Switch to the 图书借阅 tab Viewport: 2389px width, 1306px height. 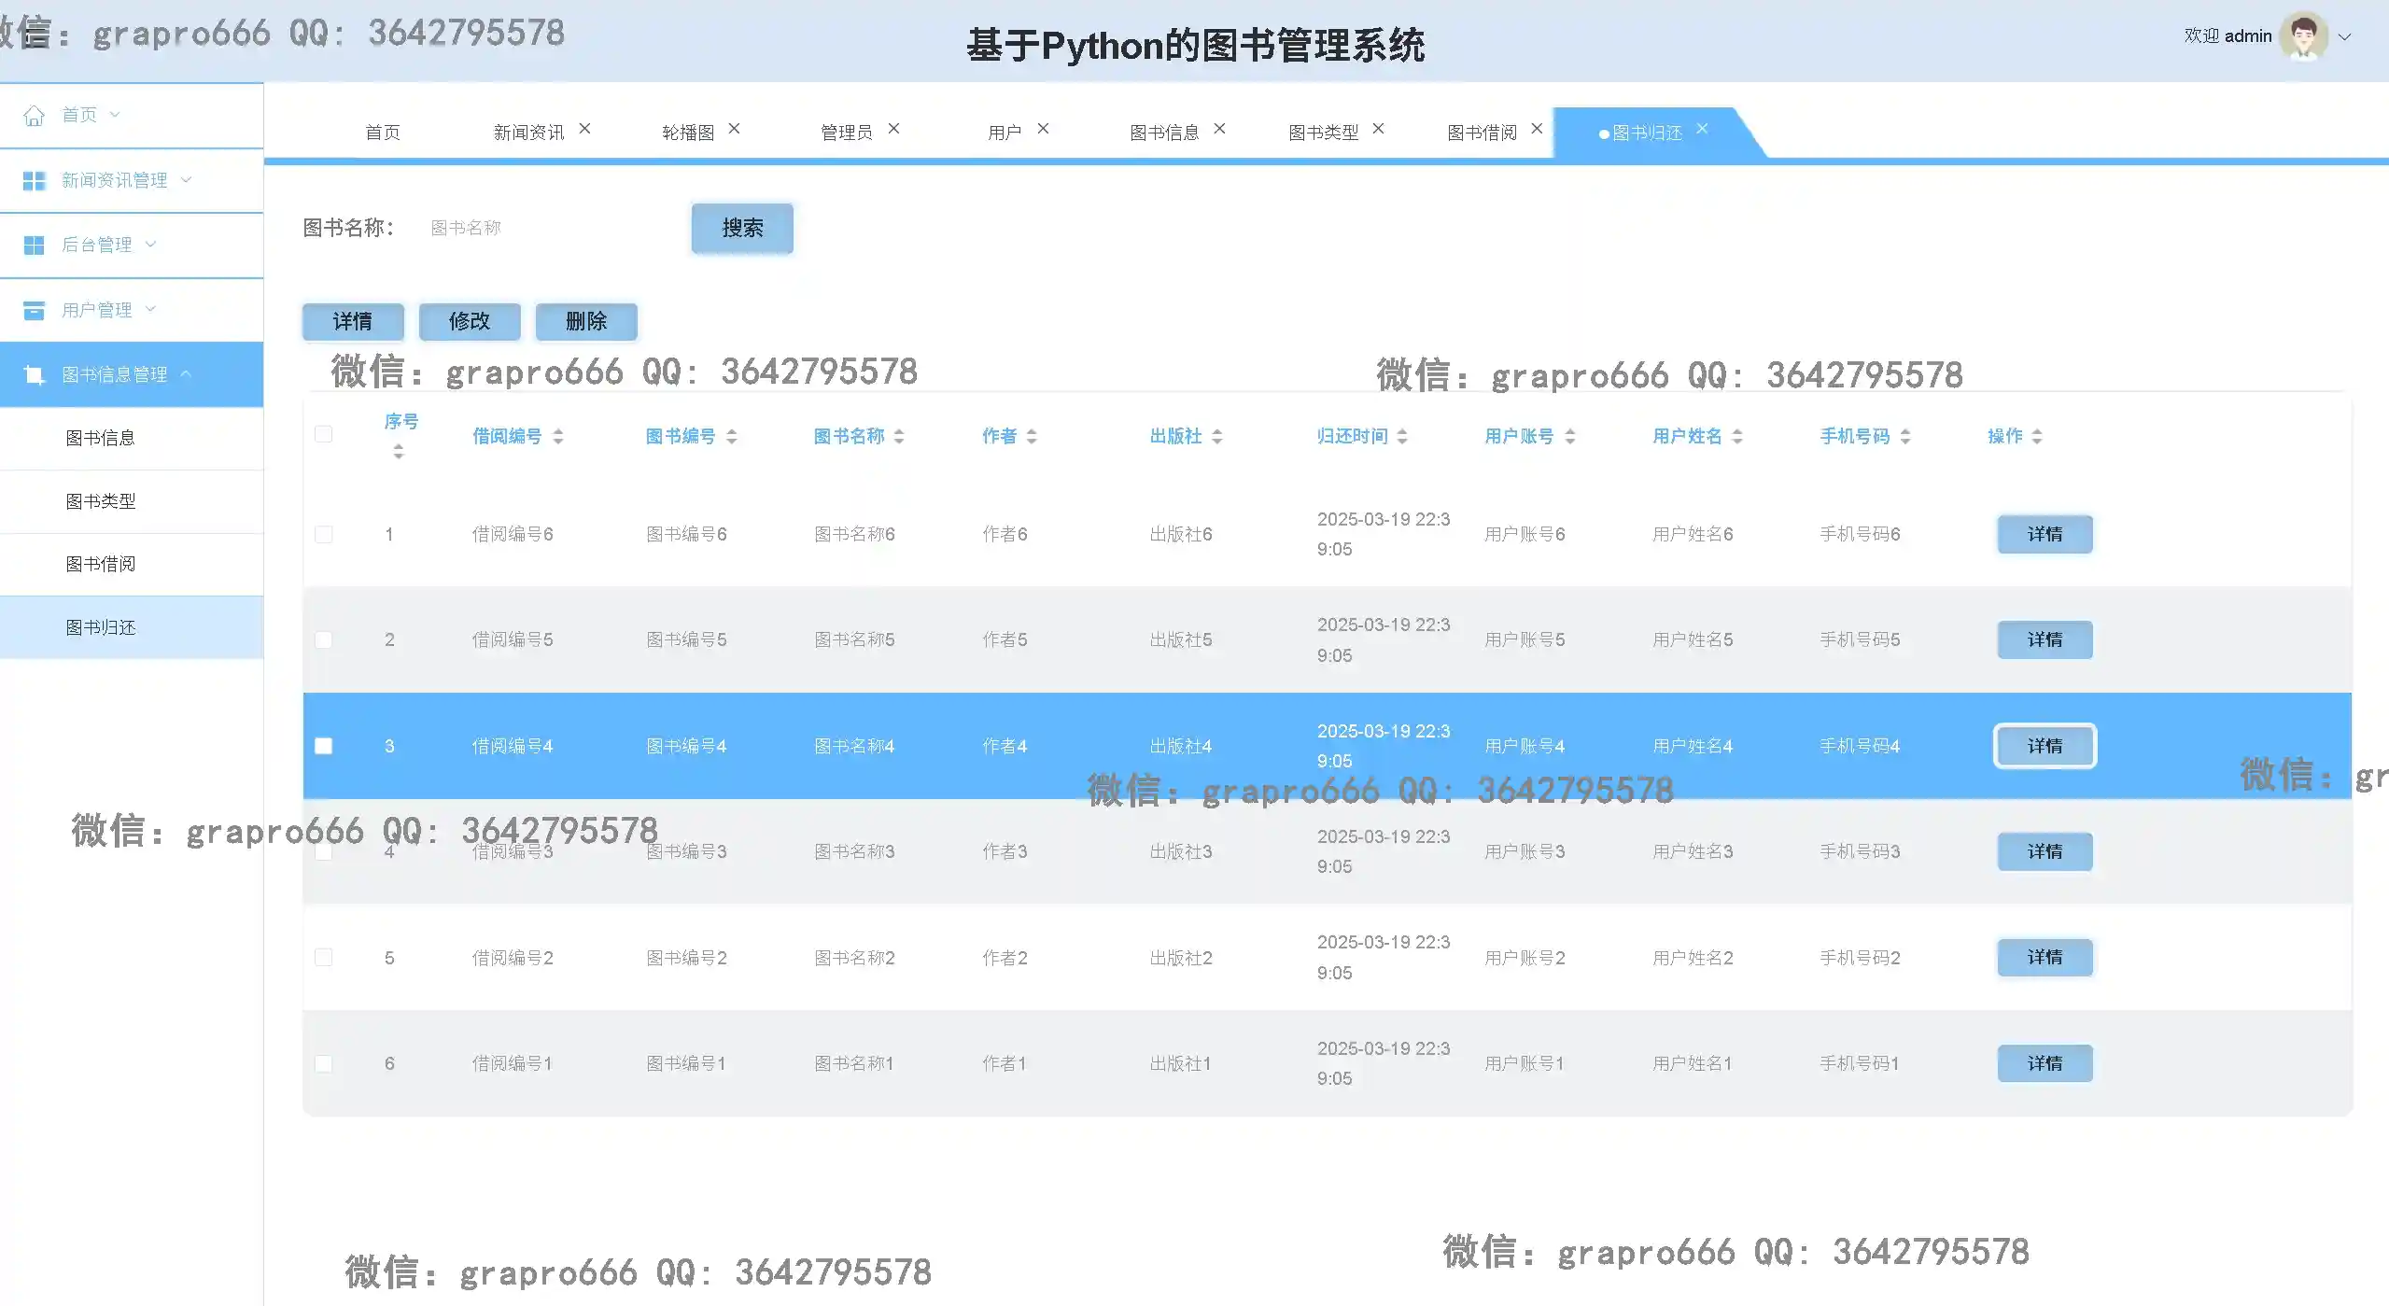(x=1482, y=133)
